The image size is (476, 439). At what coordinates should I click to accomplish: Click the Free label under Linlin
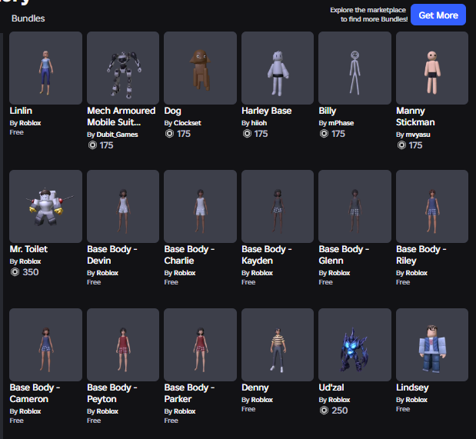click(x=16, y=132)
